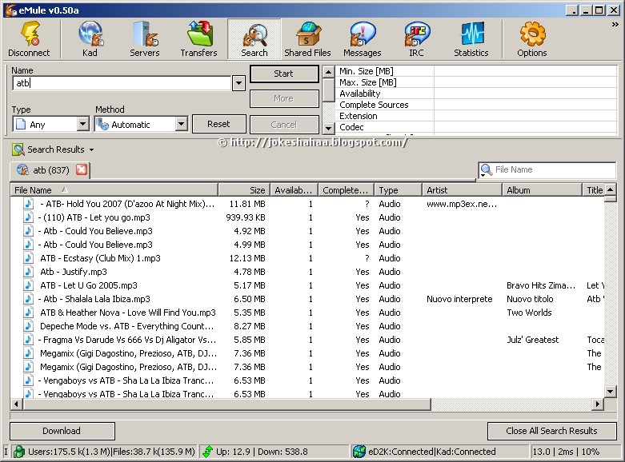This screenshot has height=462, width=625.
Task: Click Bravo Hits Zima album cell
Action: [x=541, y=285]
